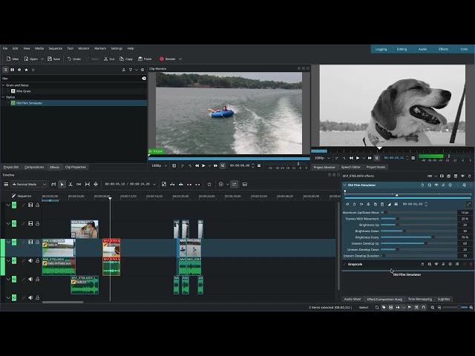This screenshot has height=356, width=475.
Task: Collapse the Grain and Noise category
Action: [3, 85]
